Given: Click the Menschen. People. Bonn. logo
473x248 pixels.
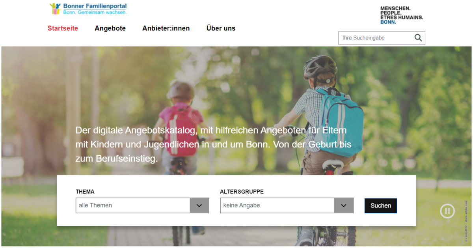Looking at the screenshot, I should click(401, 15).
